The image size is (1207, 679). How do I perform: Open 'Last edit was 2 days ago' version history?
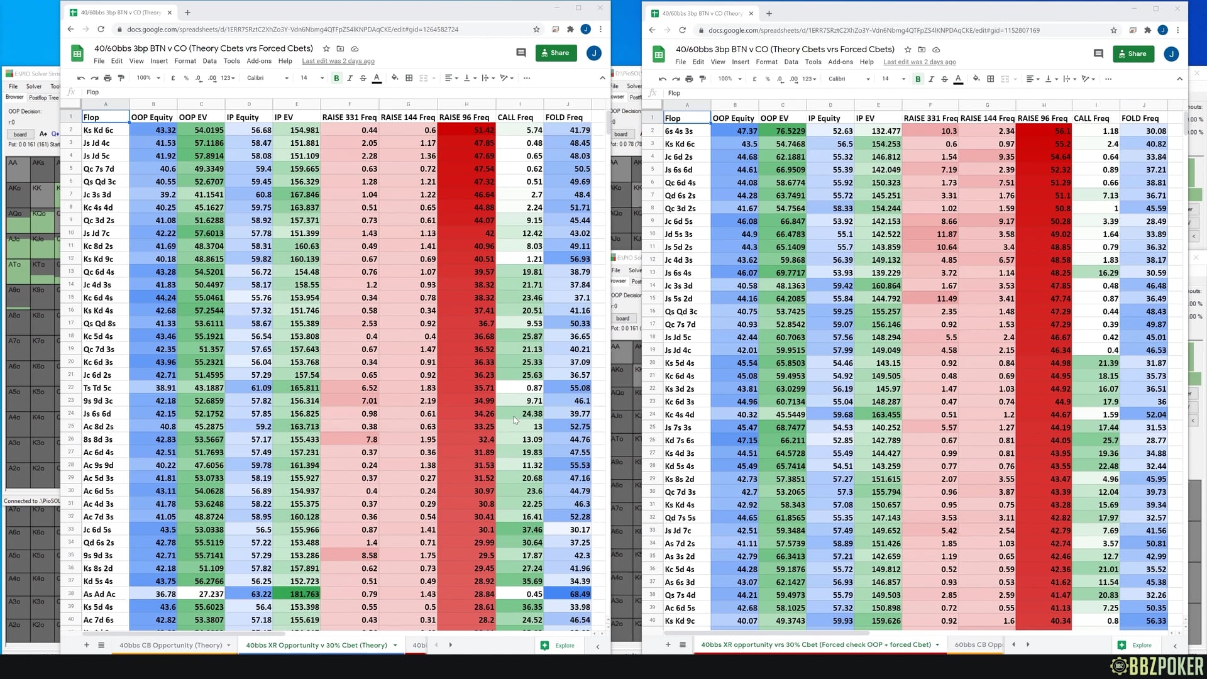pyautogui.click(x=338, y=61)
